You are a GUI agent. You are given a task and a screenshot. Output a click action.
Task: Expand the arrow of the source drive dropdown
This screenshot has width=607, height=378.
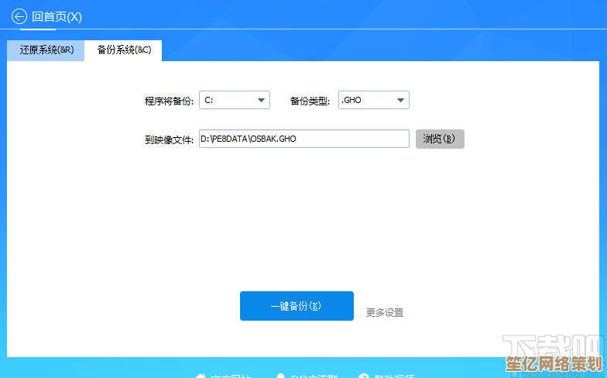[x=262, y=100]
